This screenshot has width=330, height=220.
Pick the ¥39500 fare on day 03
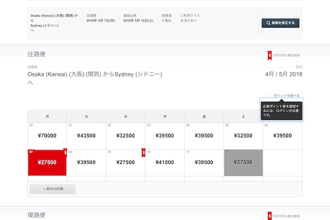click(x=165, y=136)
